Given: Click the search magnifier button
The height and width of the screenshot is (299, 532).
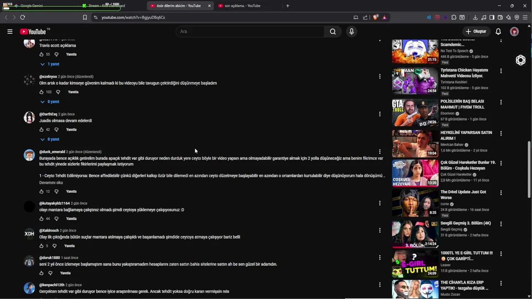Looking at the screenshot, I should (x=332, y=32).
